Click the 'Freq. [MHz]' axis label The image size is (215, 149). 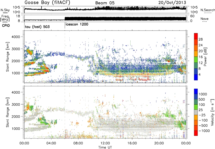pyautogui.click(x=5, y=18)
